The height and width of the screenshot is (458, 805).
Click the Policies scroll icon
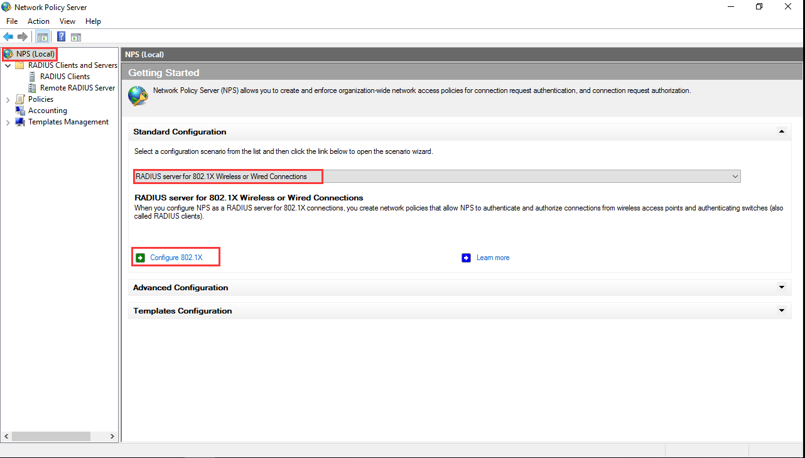[x=20, y=99]
